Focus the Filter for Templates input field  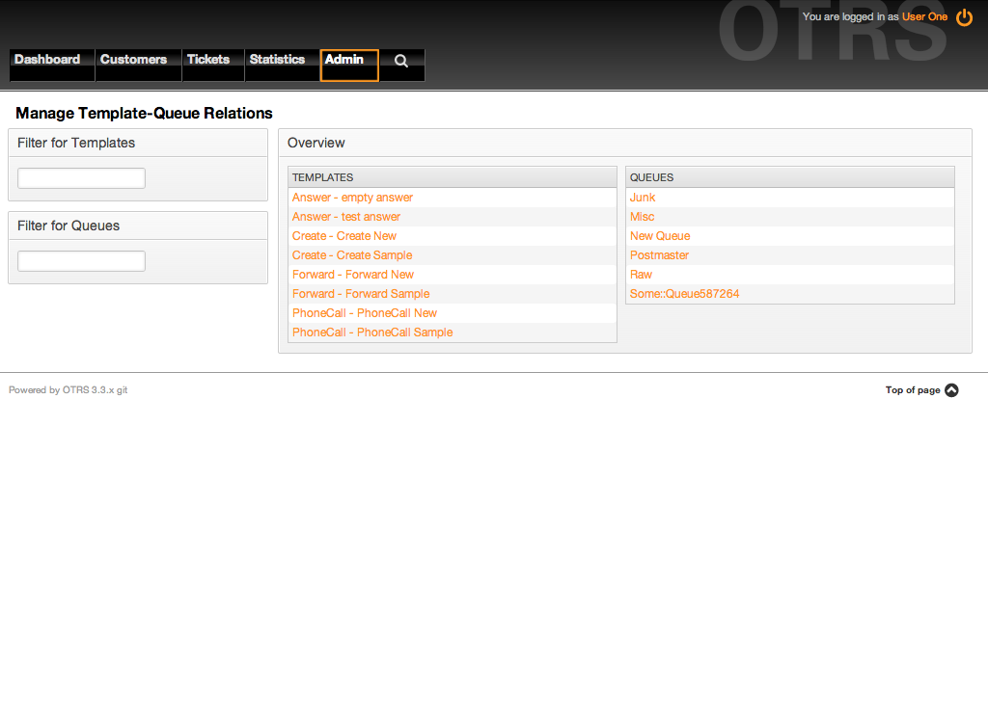pos(81,178)
